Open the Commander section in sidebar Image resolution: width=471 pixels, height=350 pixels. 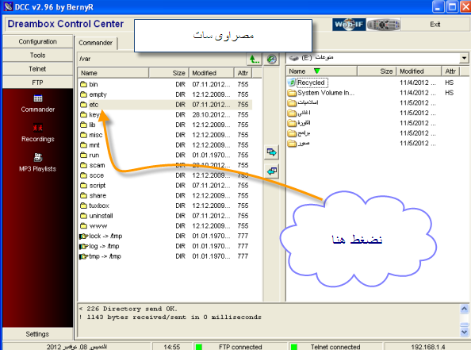[x=38, y=103]
